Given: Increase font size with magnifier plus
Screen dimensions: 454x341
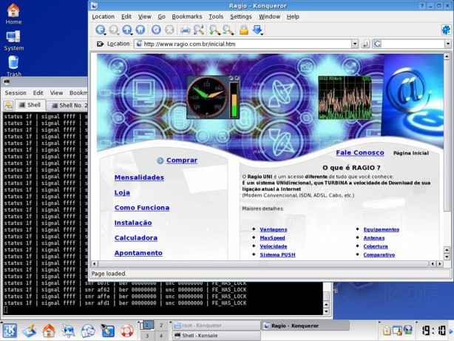Looking at the screenshot, I should 214,30.
